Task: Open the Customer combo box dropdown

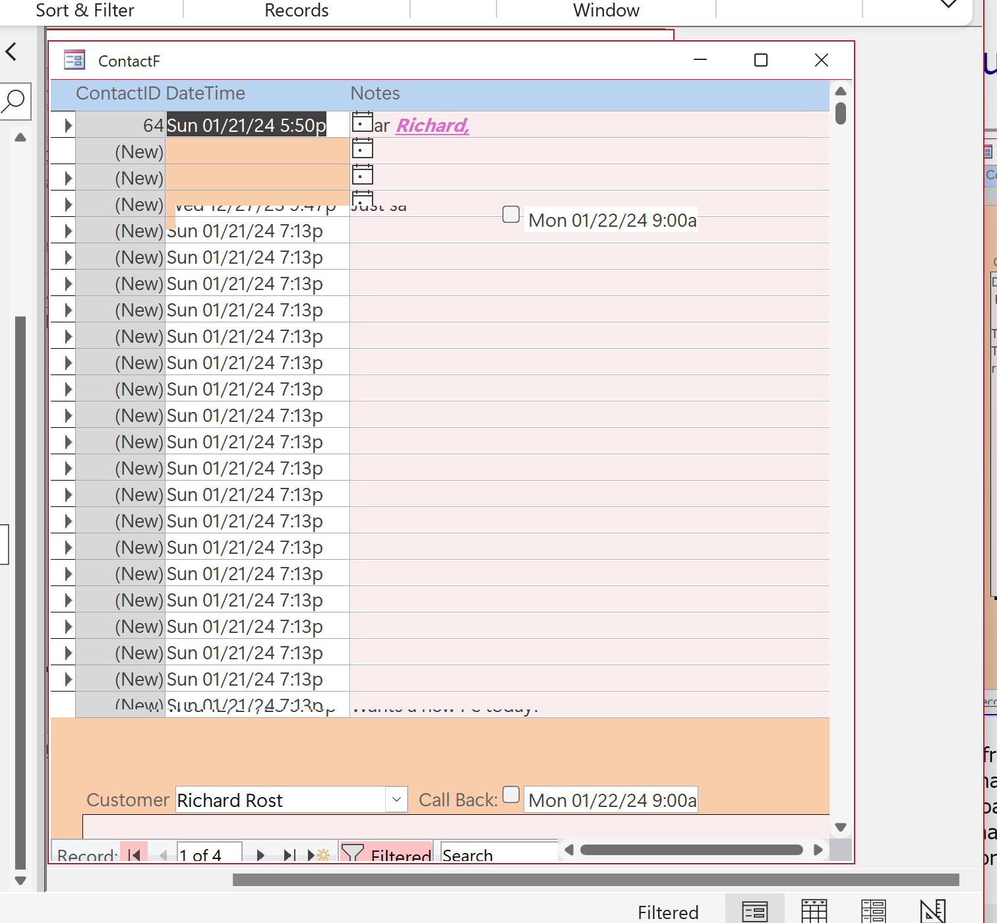Action: [x=396, y=800]
